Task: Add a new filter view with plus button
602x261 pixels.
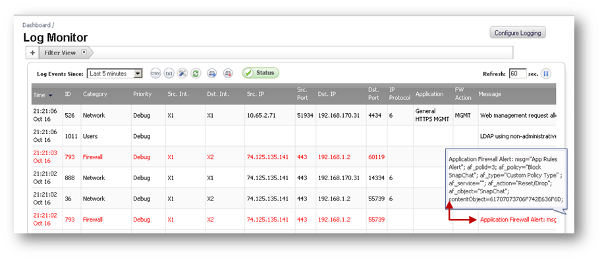Action: point(33,53)
